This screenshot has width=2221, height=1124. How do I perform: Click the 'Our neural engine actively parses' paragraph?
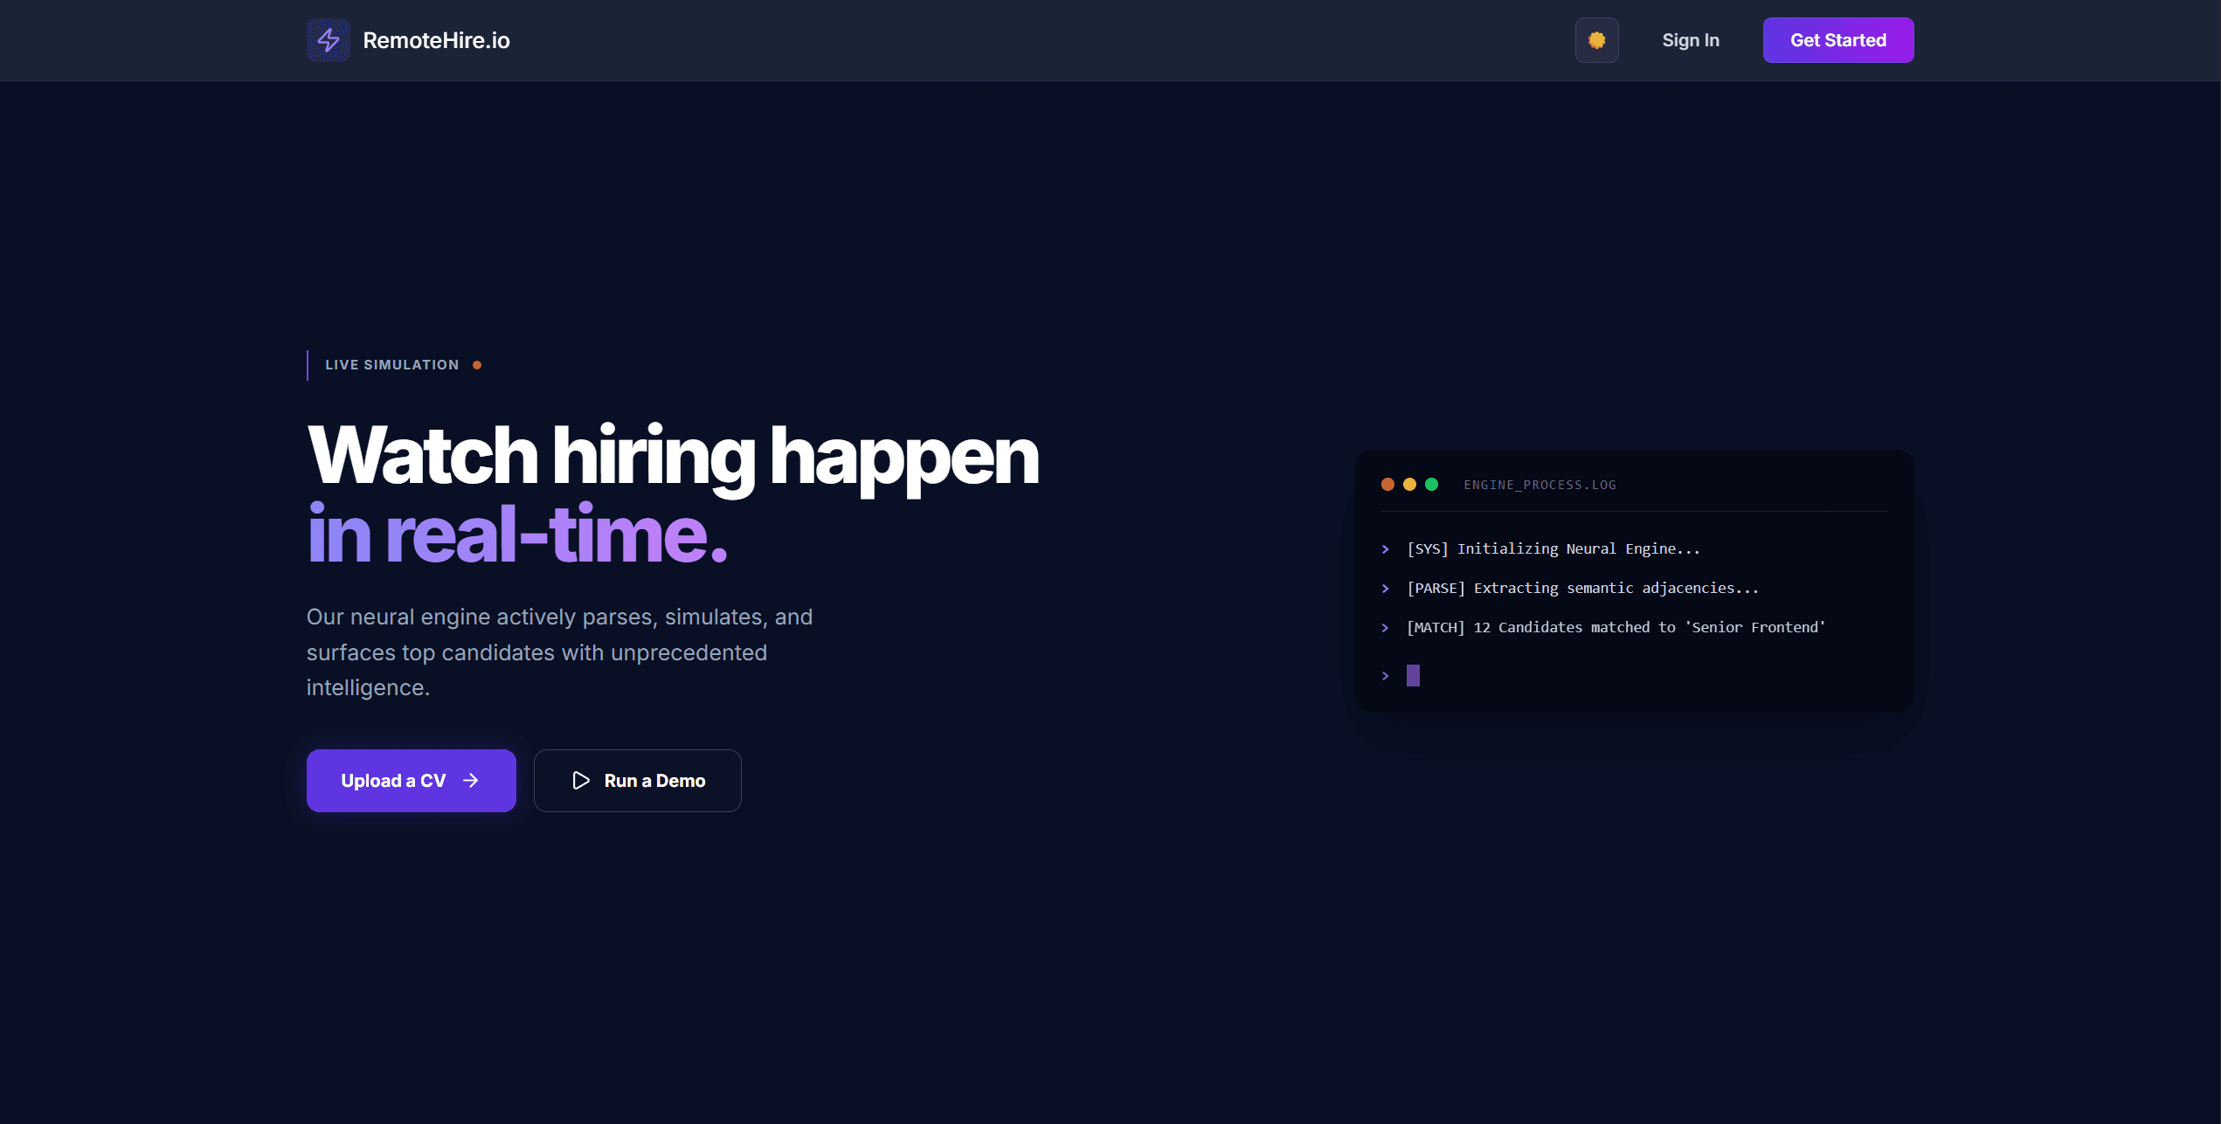pos(559,652)
